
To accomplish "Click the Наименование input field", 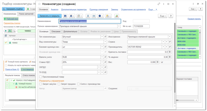I will pyautogui.click(x=90, y=21).
